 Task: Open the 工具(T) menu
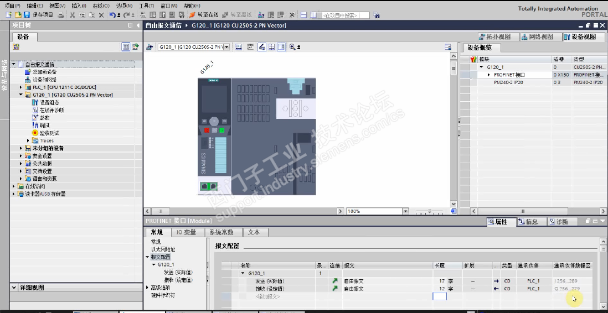tap(146, 6)
